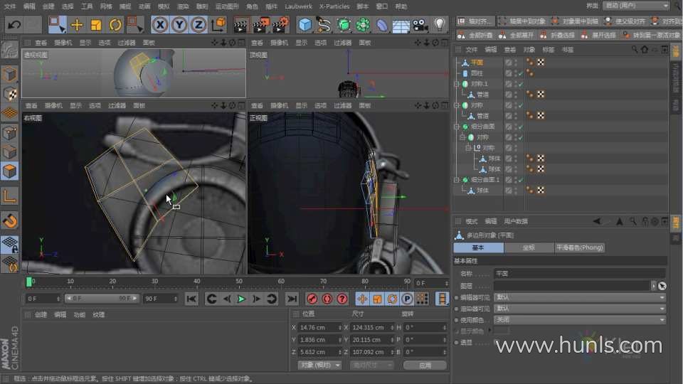Activate the Scale tool
683x384 pixels.
96,25
